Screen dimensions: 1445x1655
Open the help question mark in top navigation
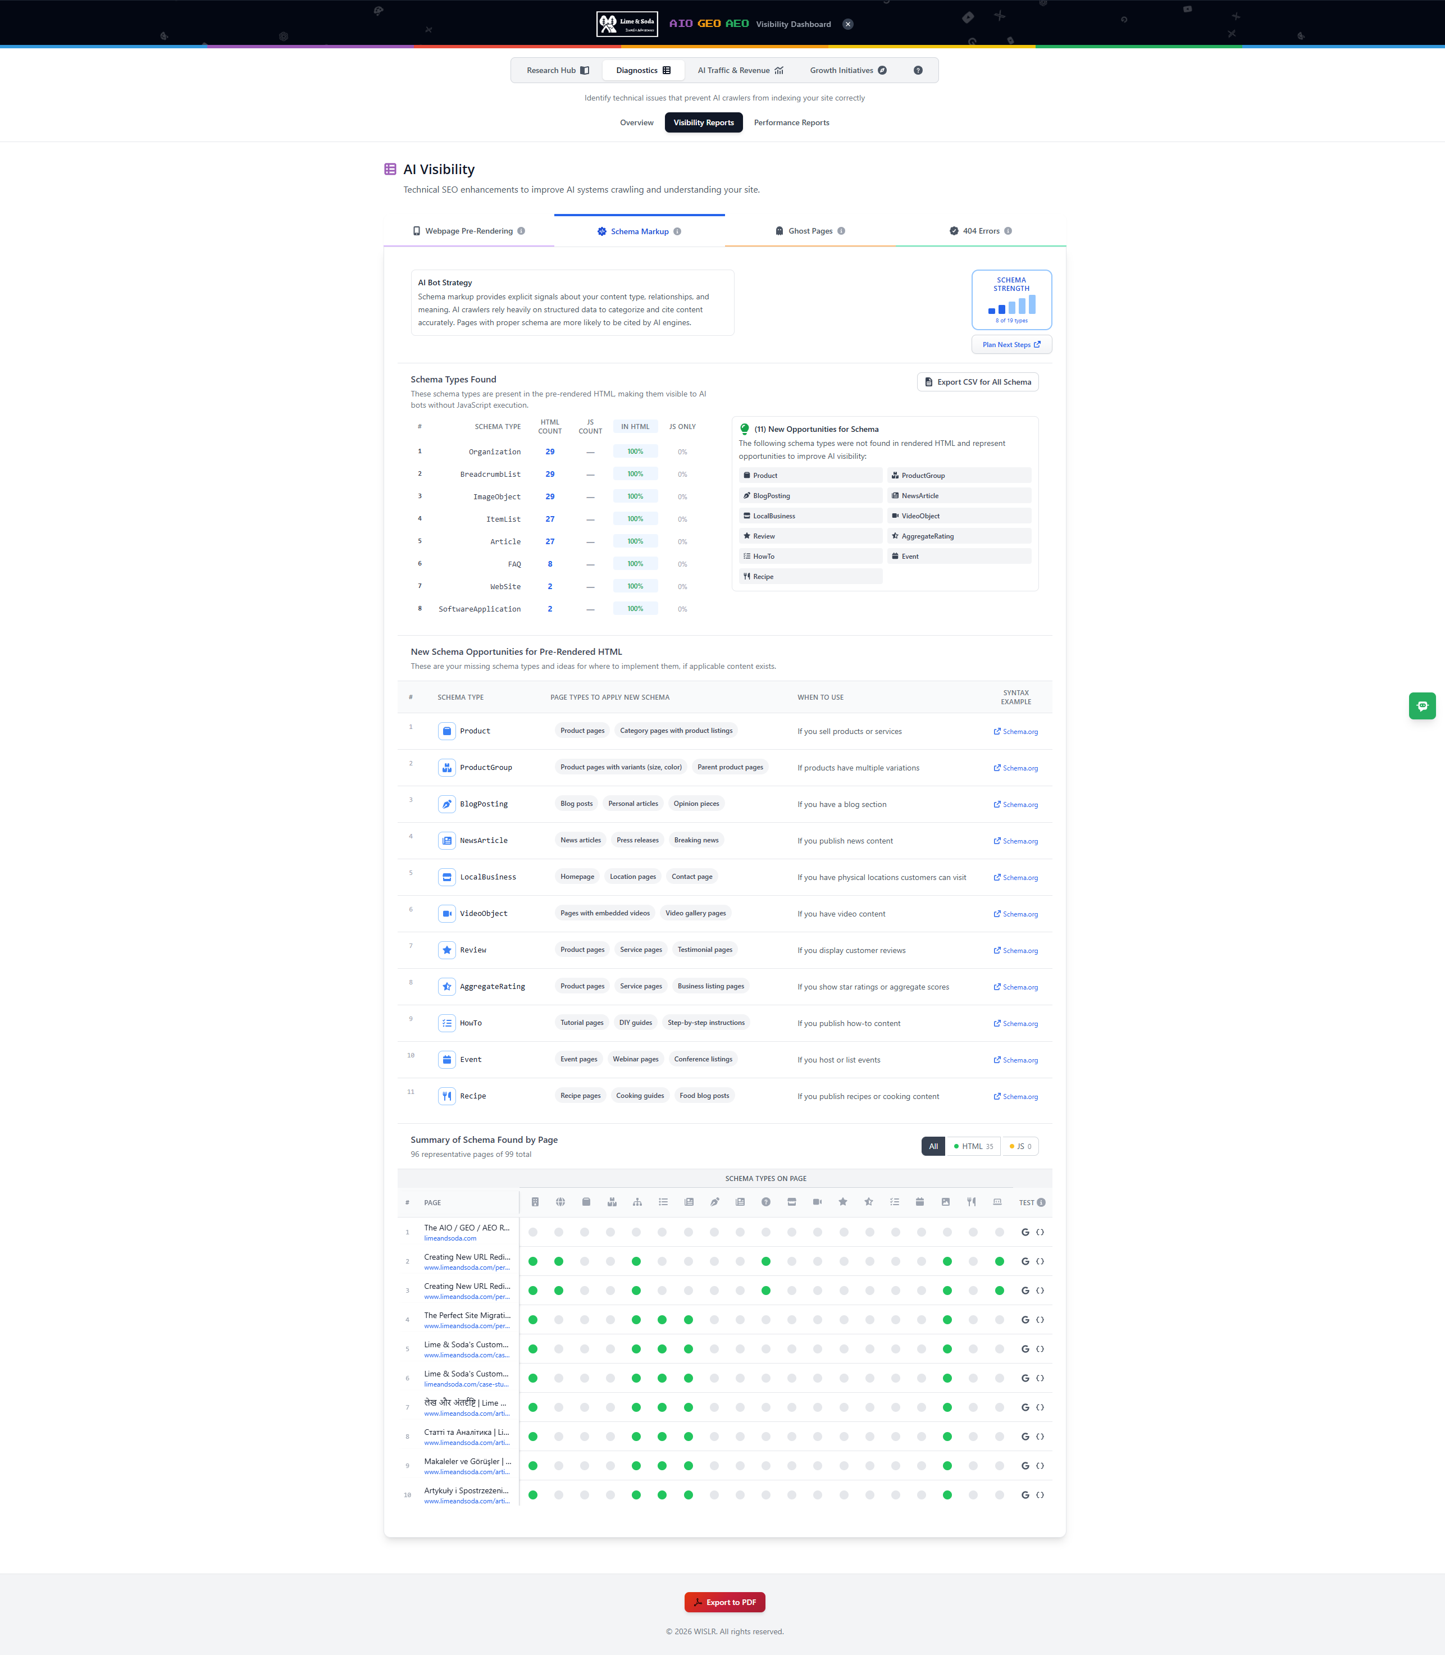coord(918,70)
